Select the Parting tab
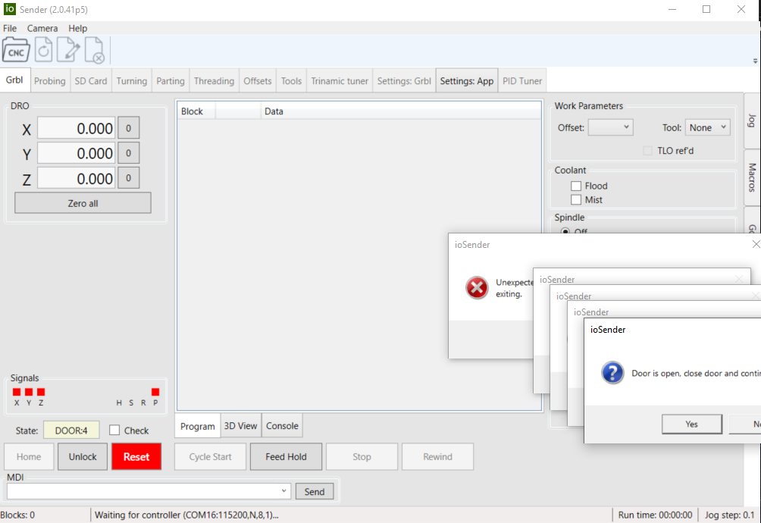The height and width of the screenshot is (523, 761). coord(171,81)
